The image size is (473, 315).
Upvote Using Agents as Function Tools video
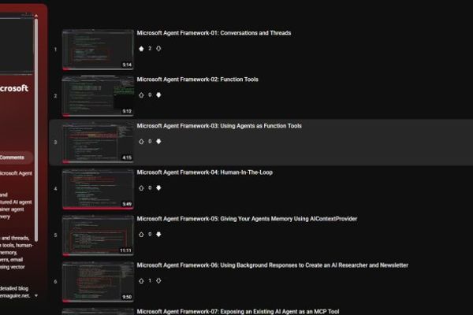[x=142, y=142]
